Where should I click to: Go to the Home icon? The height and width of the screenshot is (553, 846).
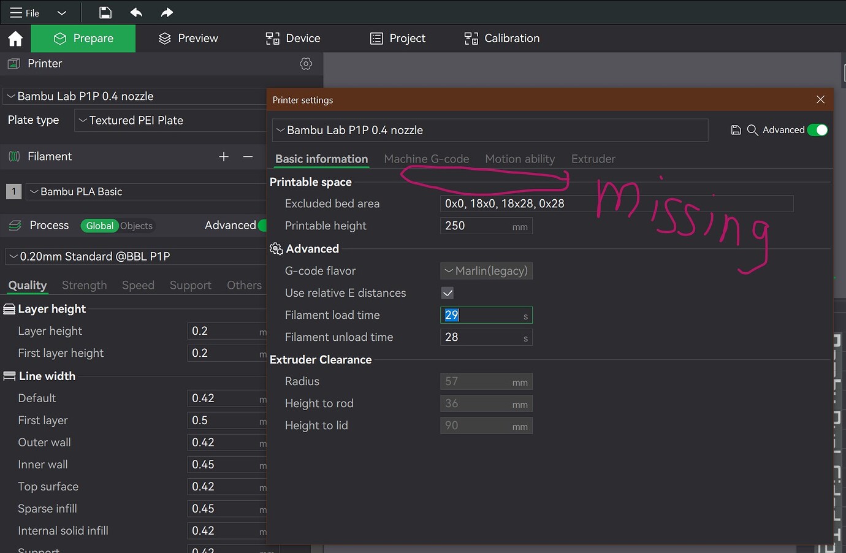(x=15, y=39)
